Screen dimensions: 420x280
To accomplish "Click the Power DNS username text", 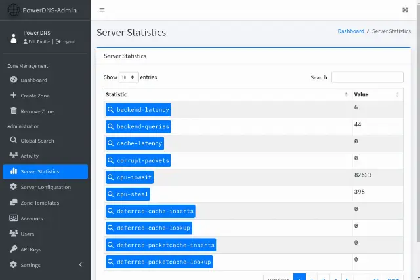I will pos(37,33).
